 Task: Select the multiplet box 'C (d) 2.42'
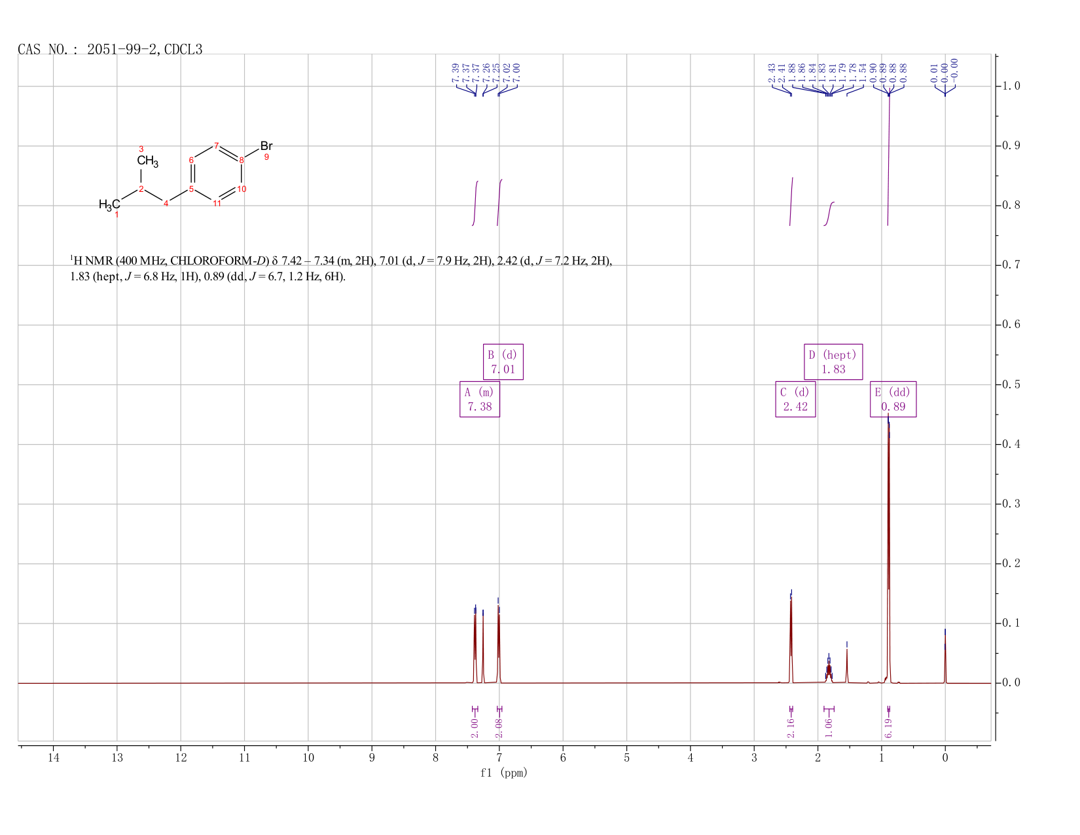(x=795, y=399)
